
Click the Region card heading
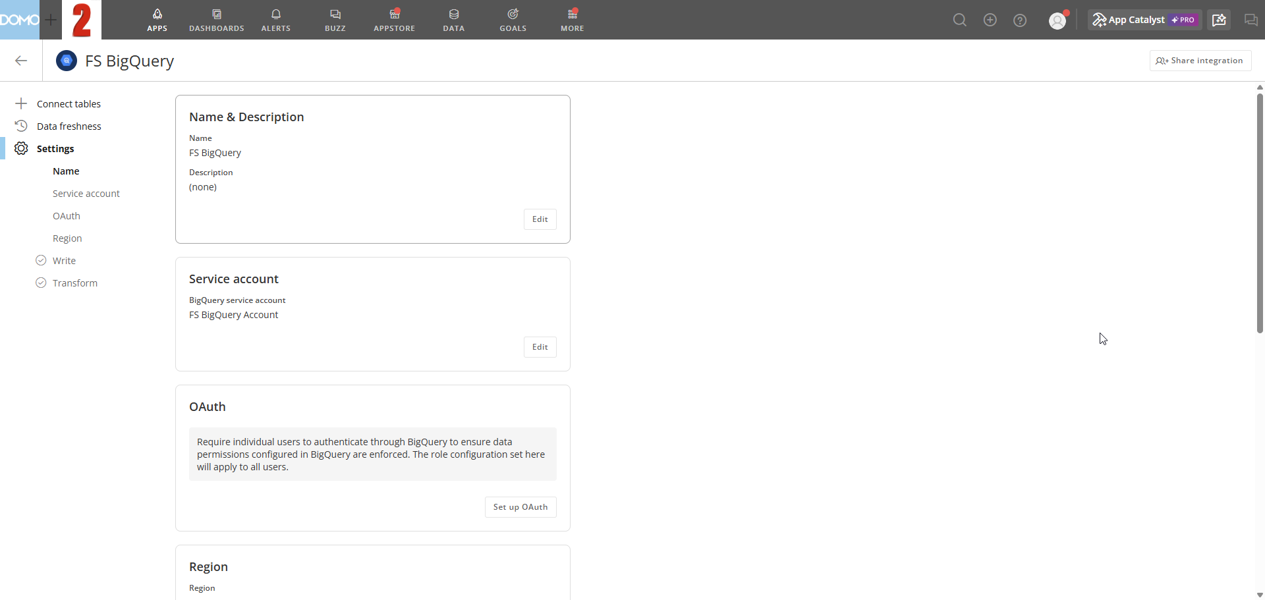208,567
